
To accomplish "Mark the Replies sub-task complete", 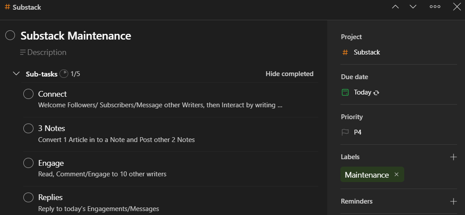I will point(29,197).
